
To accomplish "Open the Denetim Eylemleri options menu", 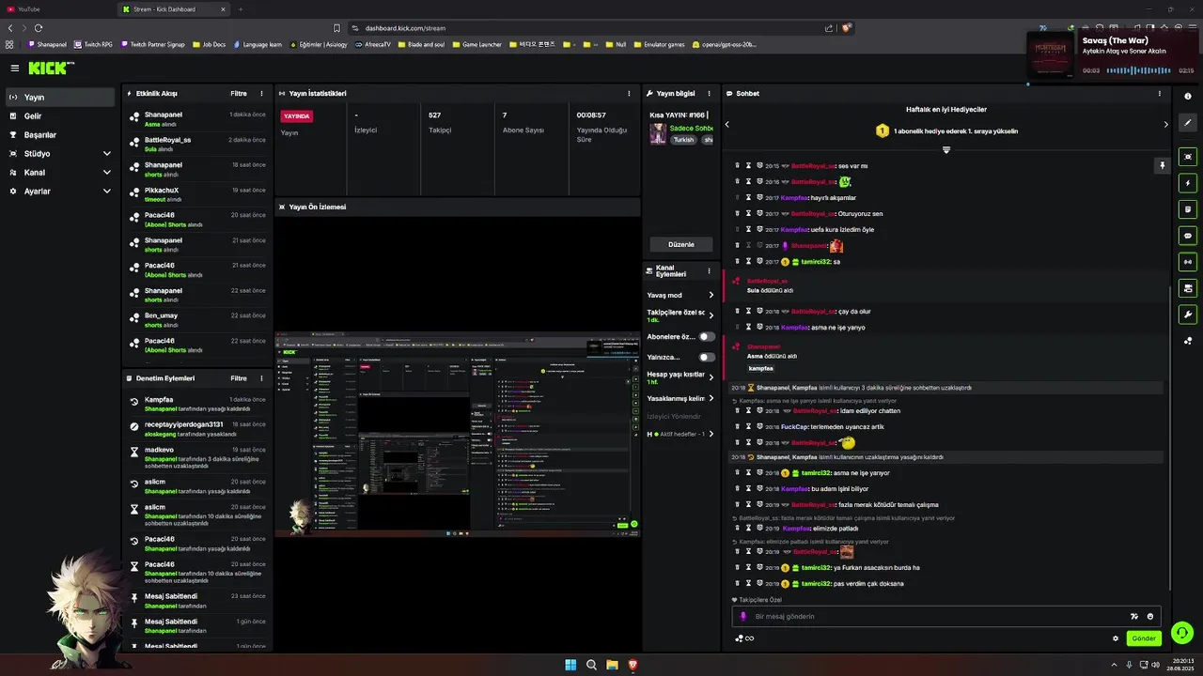I will pyautogui.click(x=261, y=378).
